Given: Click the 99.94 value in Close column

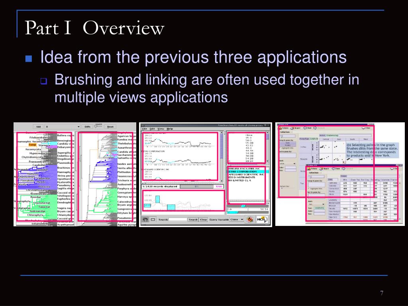Looking at the screenshot, I should coord(249,161).
